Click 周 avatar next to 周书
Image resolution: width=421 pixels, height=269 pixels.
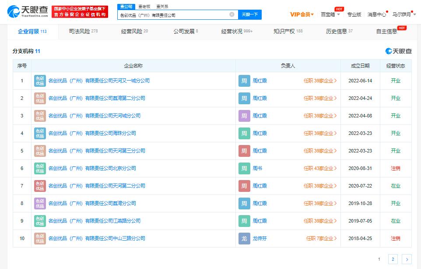coord(244,168)
